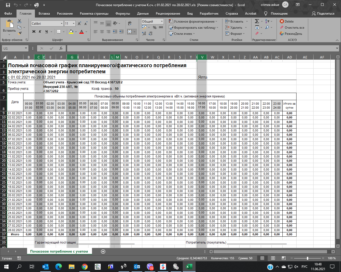The height and width of the screenshot is (272, 341).
Task: Apply red font color A
Action: [82, 32]
